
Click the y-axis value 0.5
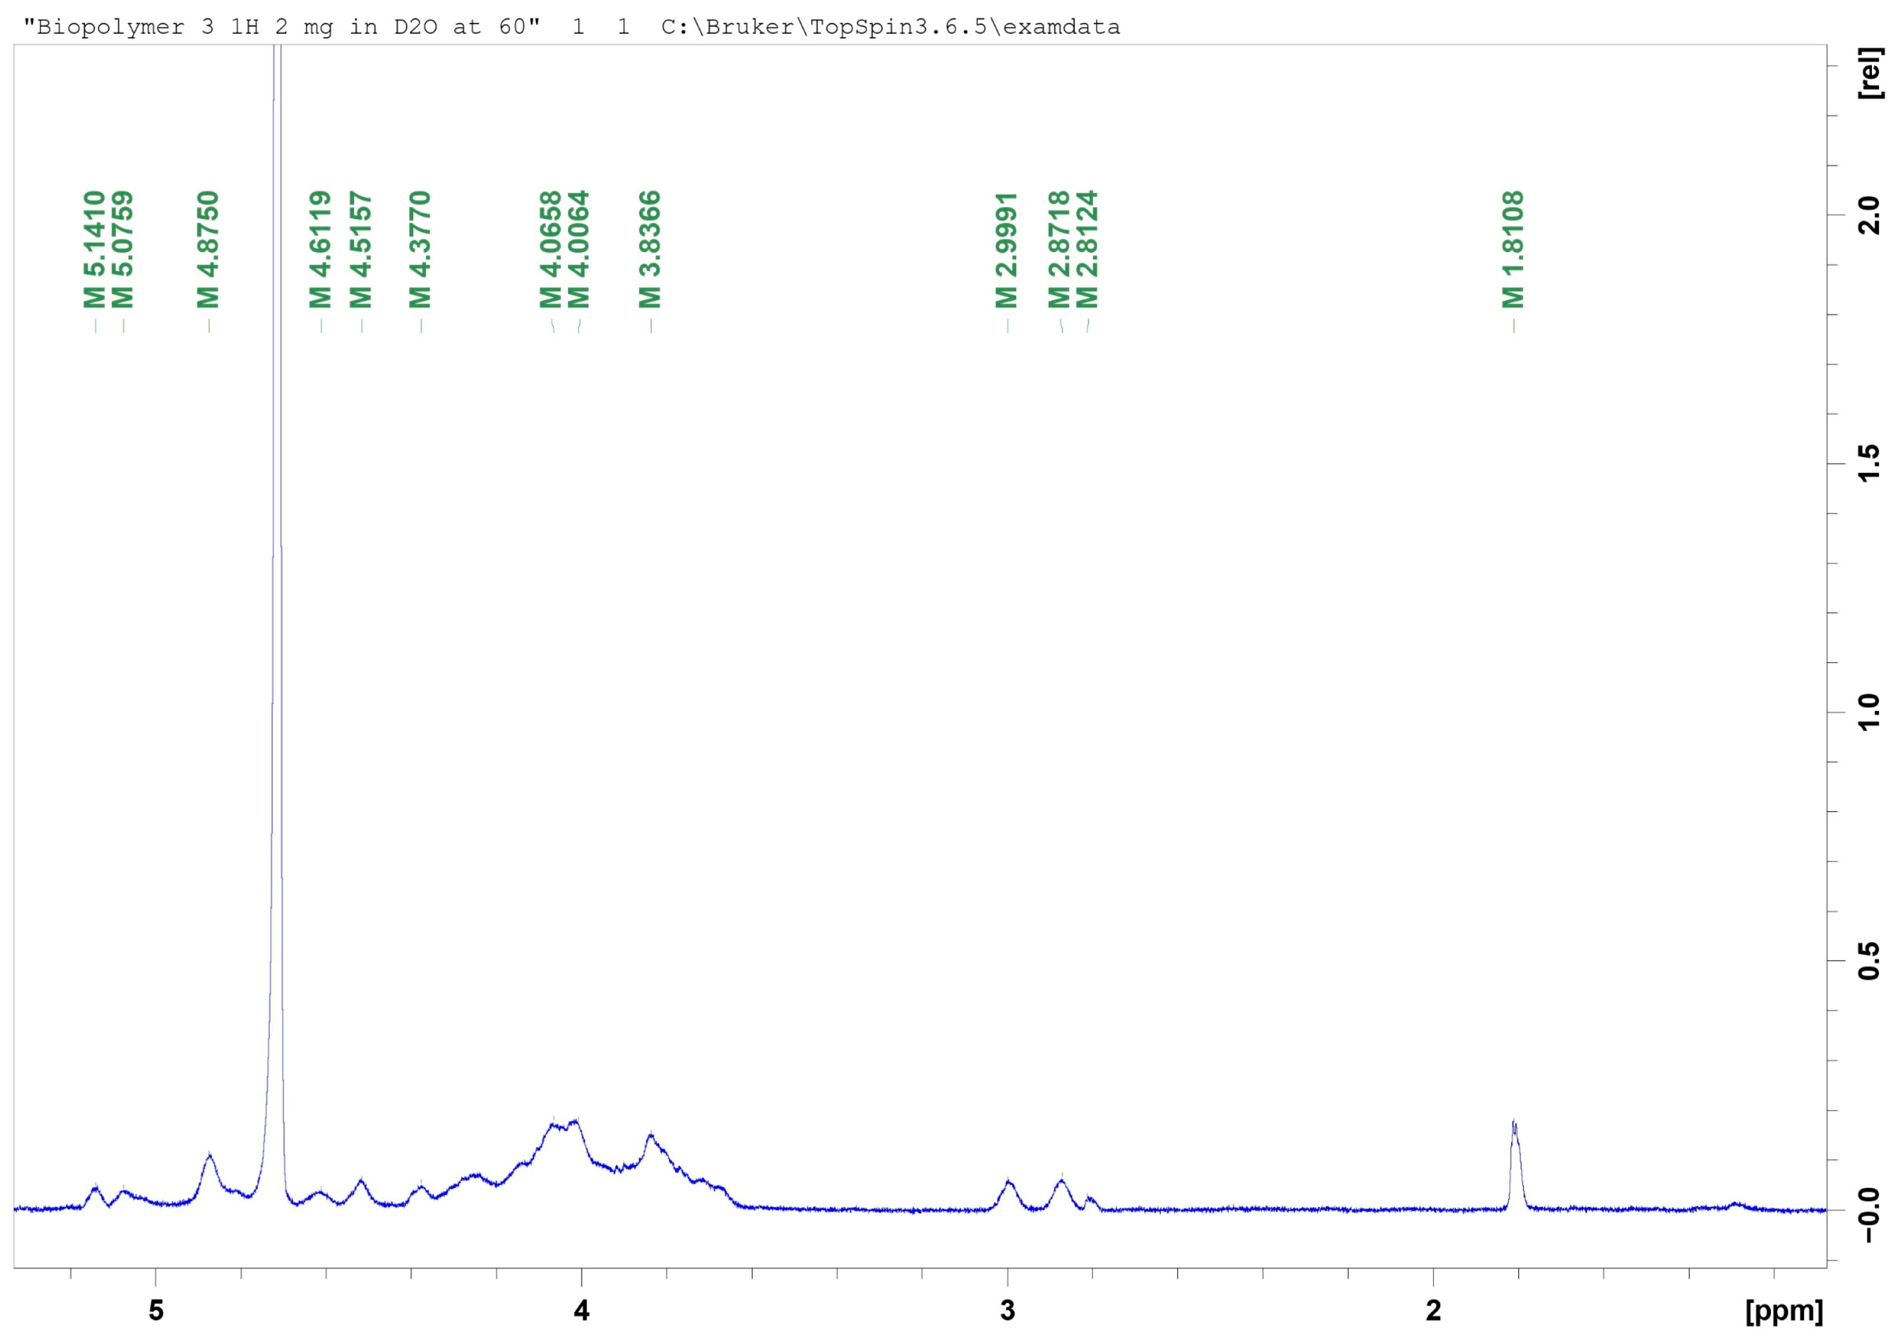click(x=1869, y=961)
